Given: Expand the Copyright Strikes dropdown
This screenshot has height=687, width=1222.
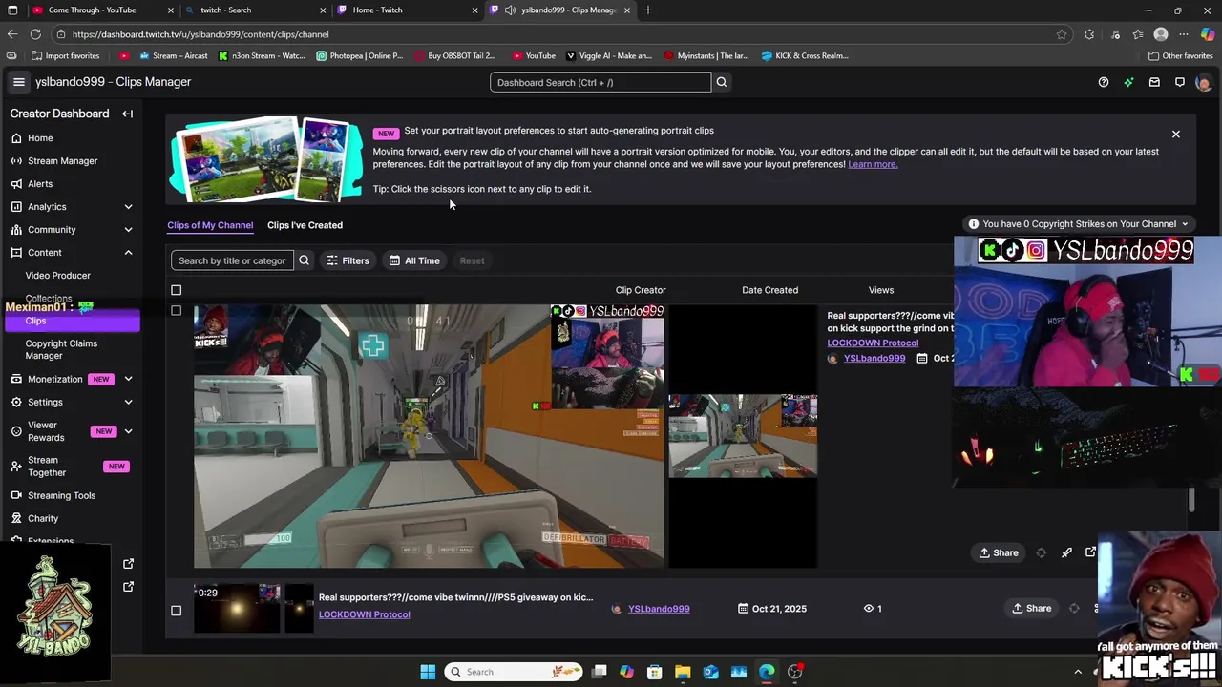Looking at the screenshot, I should tap(1079, 224).
